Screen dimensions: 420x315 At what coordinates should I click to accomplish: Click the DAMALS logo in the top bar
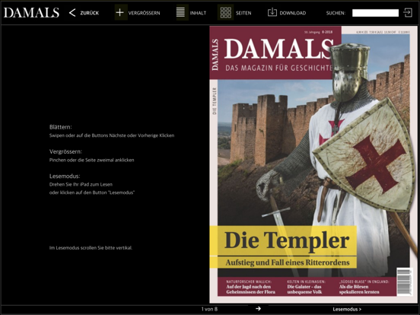(31, 13)
